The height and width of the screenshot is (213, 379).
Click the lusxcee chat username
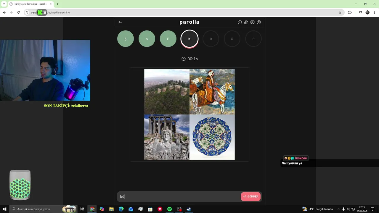[x=301, y=158]
